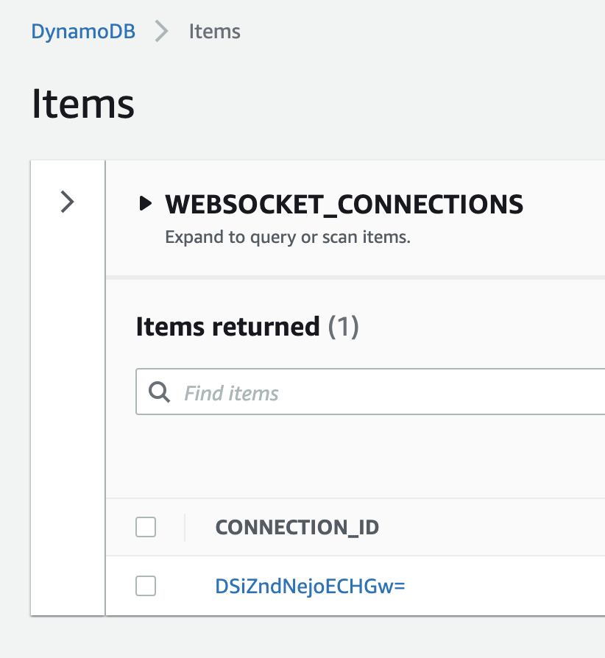
Task: Click the Items breadcrumb entry
Action: pos(214,32)
